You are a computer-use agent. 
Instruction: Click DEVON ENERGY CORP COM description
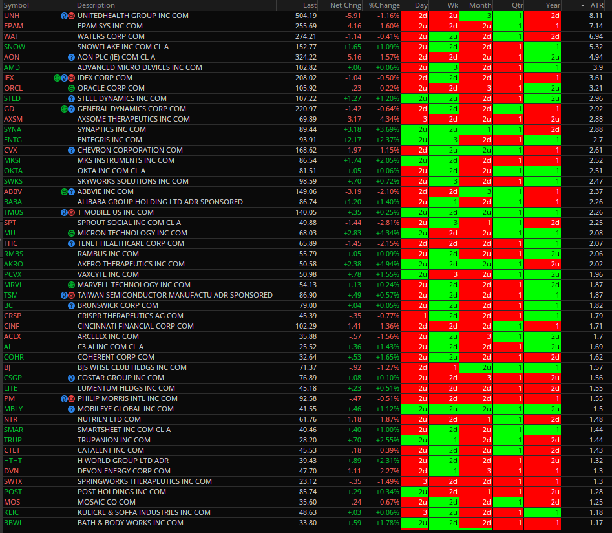tap(123, 472)
